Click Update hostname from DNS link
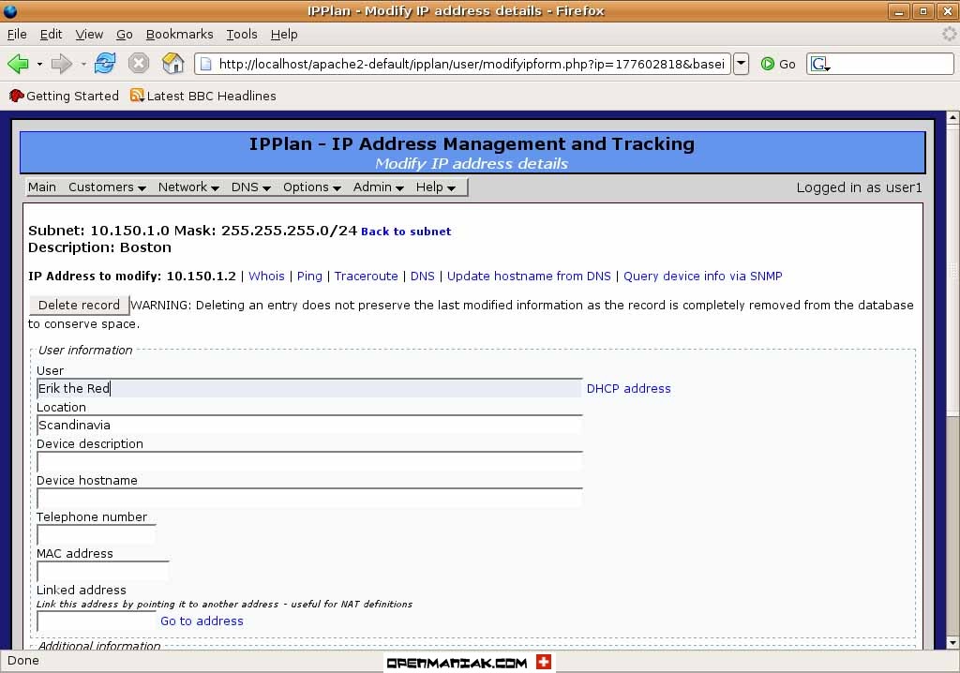 pos(529,277)
